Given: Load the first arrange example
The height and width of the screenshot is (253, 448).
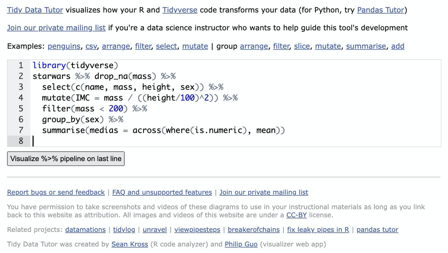Looking at the screenshot, I should point(116,46).
